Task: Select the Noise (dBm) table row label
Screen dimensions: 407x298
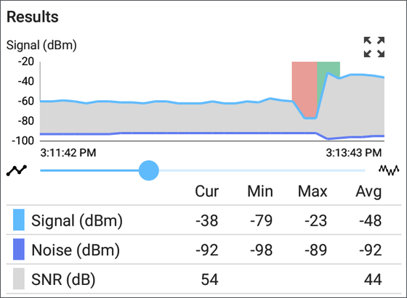Action: pos(76,250)
